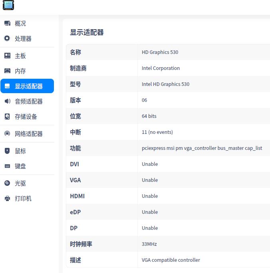Click the 64 bits value
Screen dimensions: 270x273
[149, 116]
